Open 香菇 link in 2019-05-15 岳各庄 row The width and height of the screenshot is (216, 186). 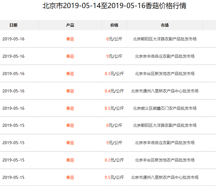[x=70, y=143]
